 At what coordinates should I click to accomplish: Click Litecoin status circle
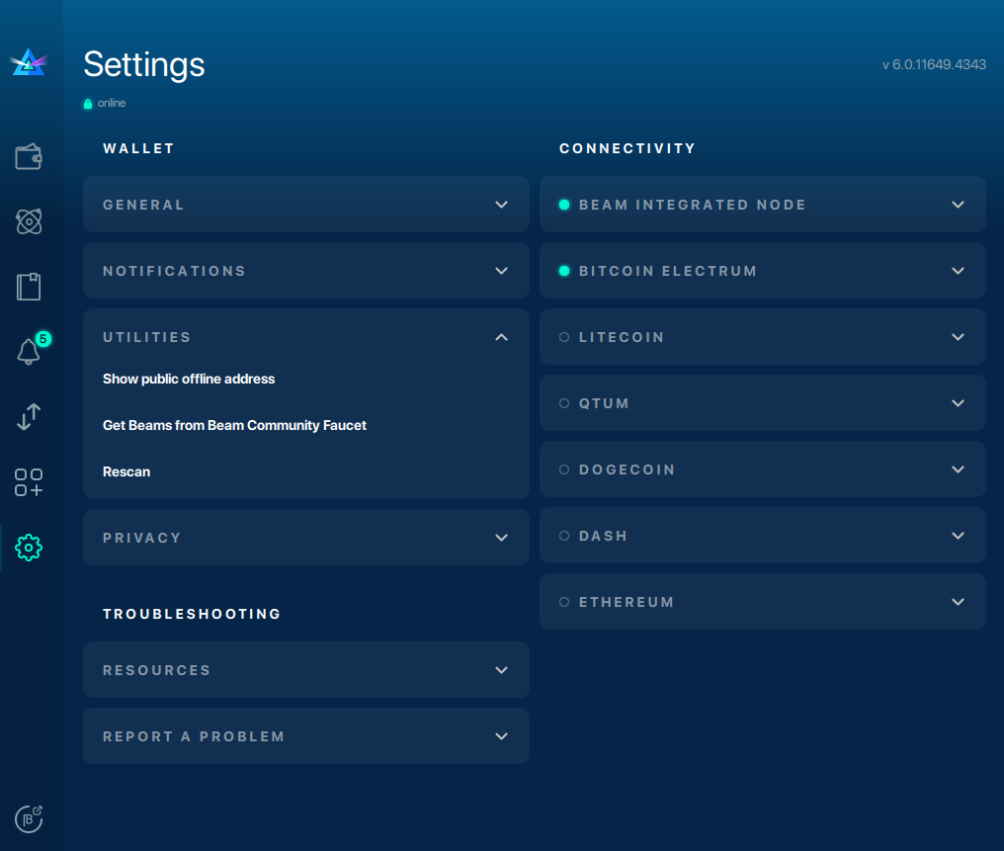click(564, 337)
